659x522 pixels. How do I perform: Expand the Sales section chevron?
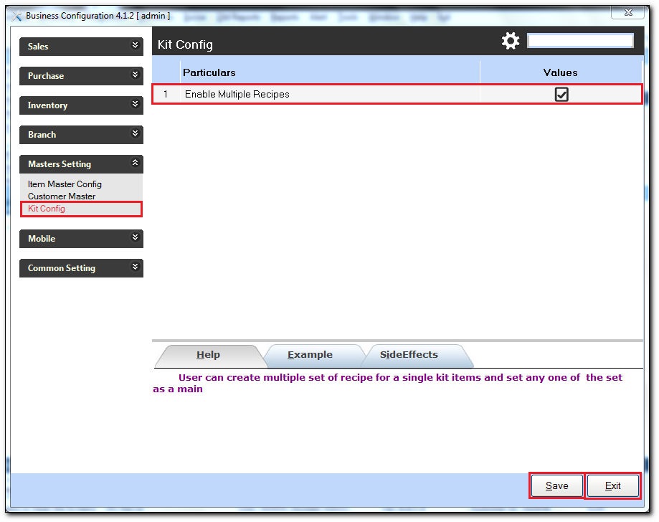(x=135, y=45)
